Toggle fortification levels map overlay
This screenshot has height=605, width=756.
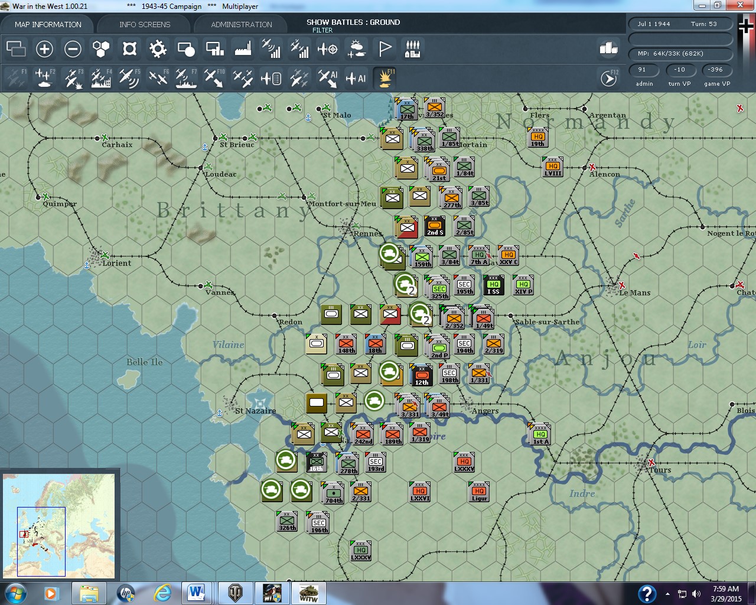[129, 49]
